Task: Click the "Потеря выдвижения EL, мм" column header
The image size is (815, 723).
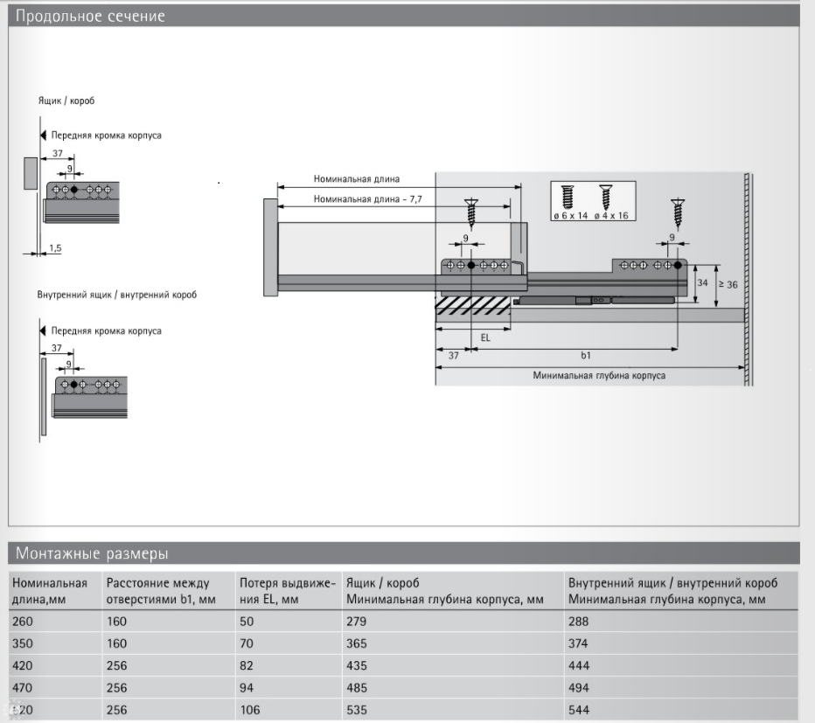Action: [288, 591]
